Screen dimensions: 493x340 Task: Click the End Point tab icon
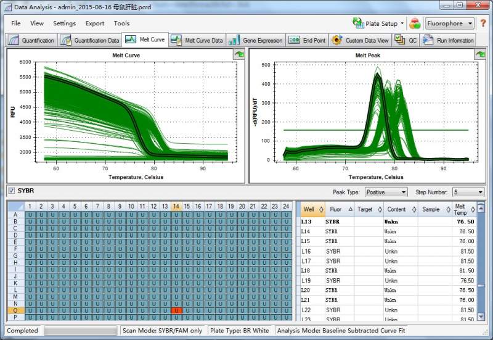[x=295, y=40]
